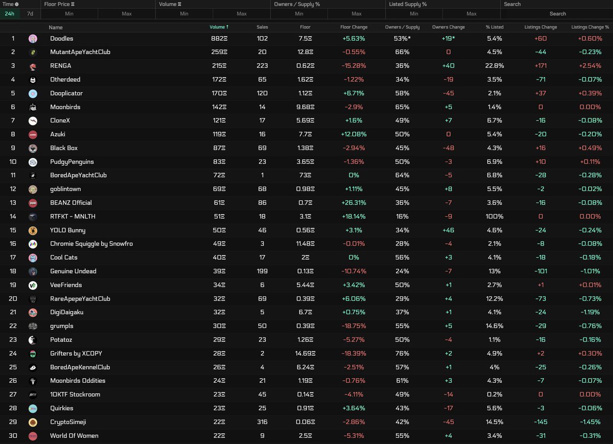Focus the Listed Supply % Max input

[471, 14]
